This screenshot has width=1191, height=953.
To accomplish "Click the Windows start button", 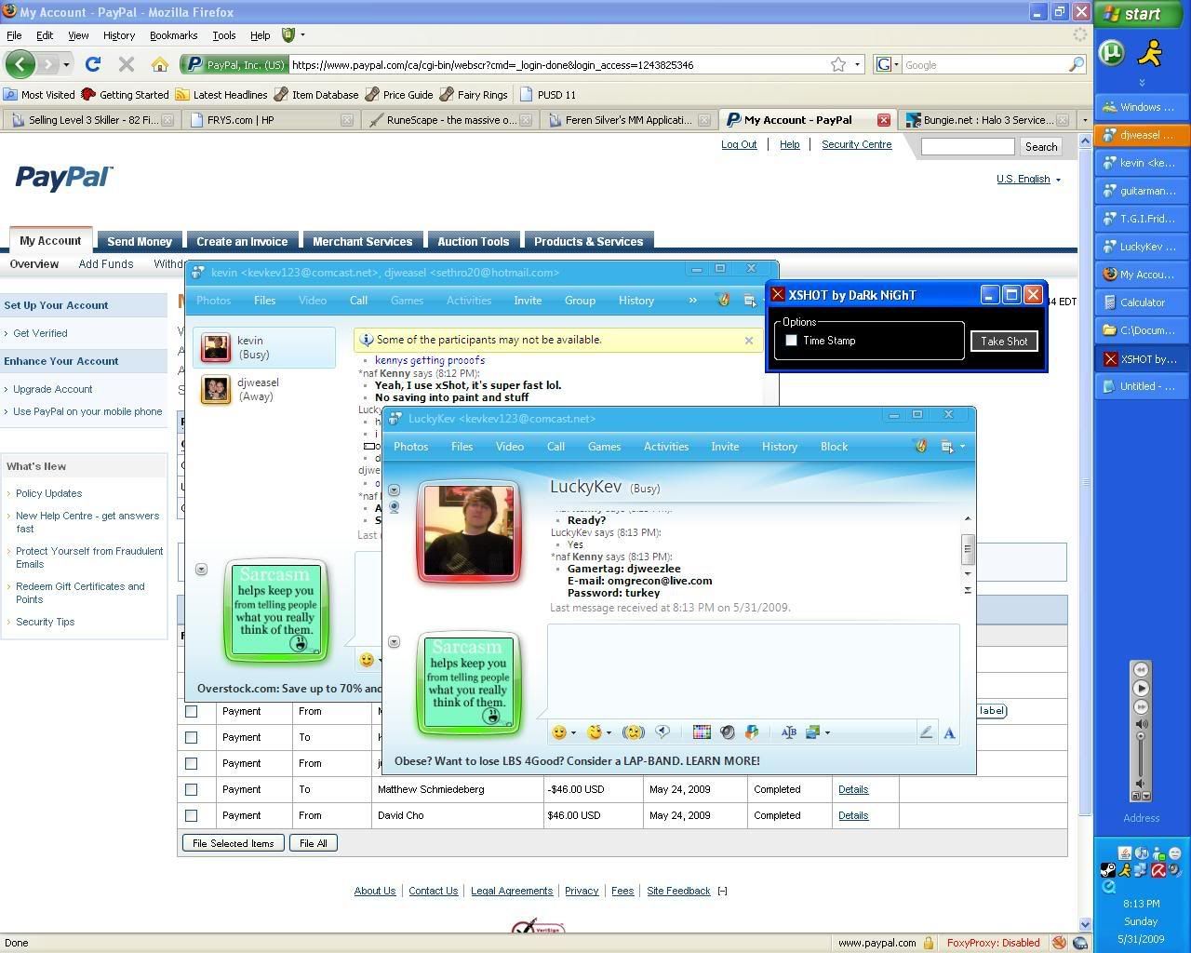I will click(x=1141, y=13).
